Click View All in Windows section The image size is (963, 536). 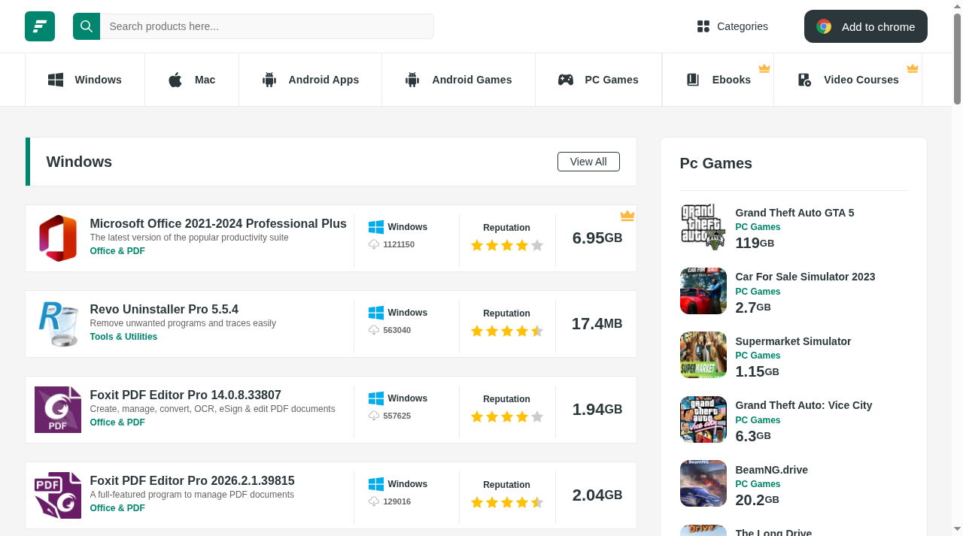[x=588, y=162]
